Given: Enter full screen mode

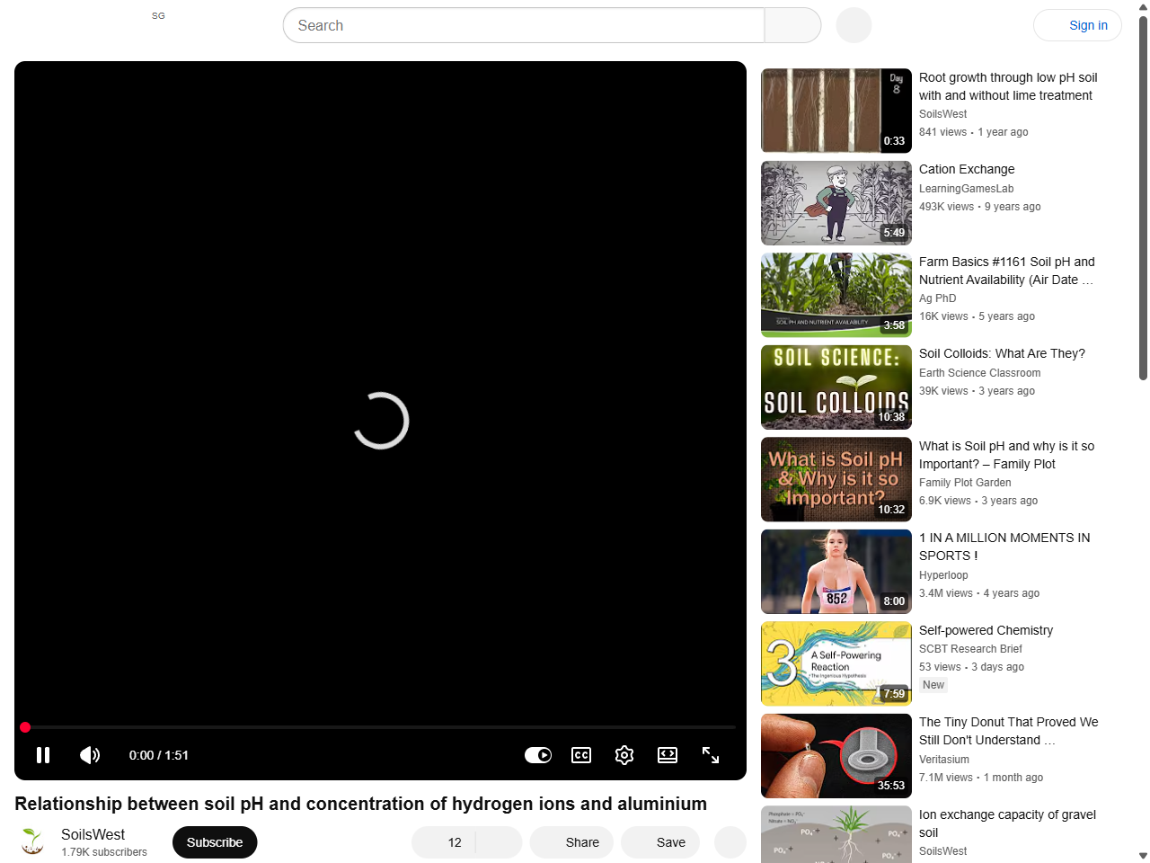Looking at the screenshot, I should [711, 755].
